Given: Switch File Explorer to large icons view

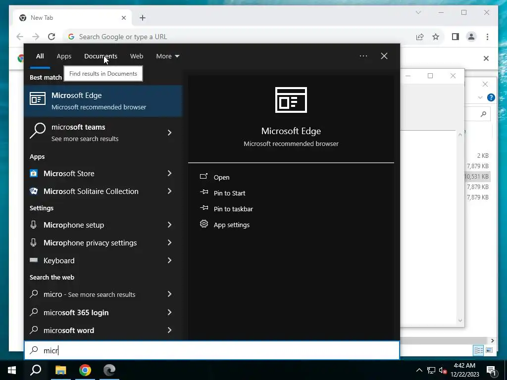Looking at the screenshot, I should 489,350.
